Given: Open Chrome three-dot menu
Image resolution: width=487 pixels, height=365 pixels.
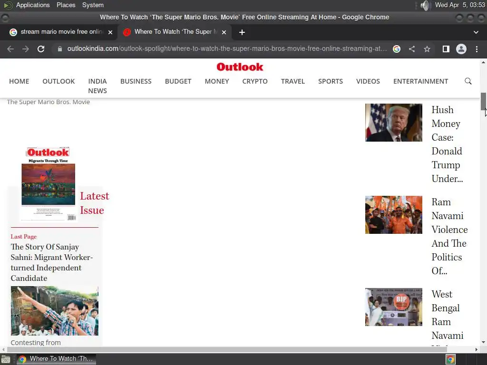Looking at the screenshot, I should [x=477, y=49].
